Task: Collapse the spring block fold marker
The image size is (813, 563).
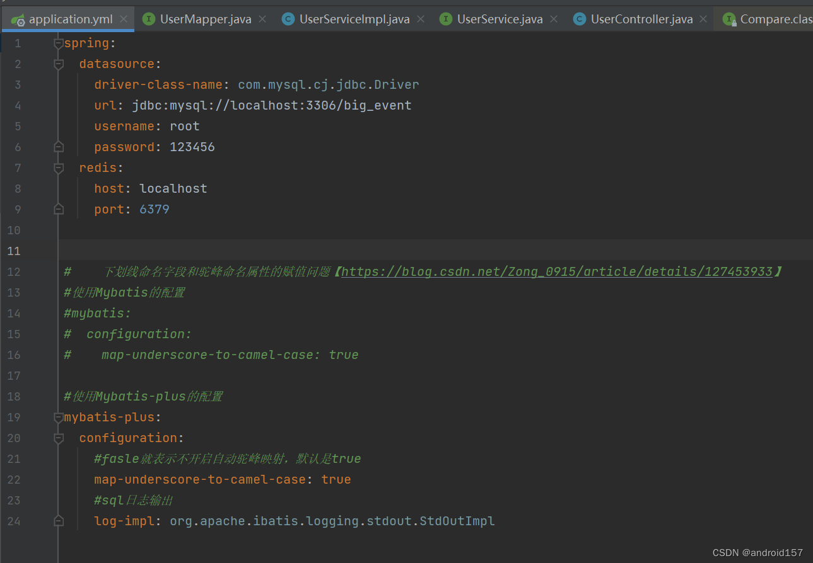Action: coord(59,43)
